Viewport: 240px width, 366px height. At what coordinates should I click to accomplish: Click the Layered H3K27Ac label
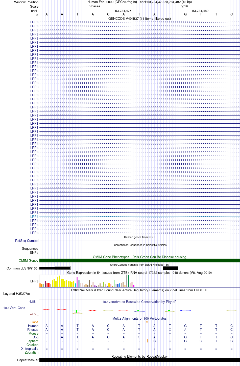(16, 294)
